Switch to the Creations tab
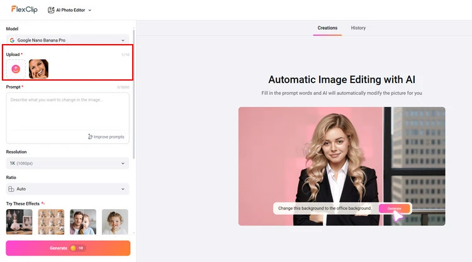472x262 pixels. coord(327,28)
